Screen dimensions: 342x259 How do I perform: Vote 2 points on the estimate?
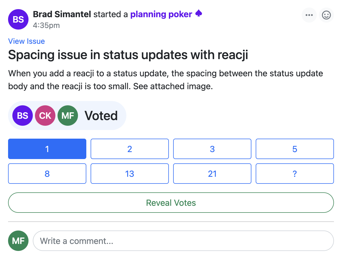pyautogui.click(x=130, y=149)
